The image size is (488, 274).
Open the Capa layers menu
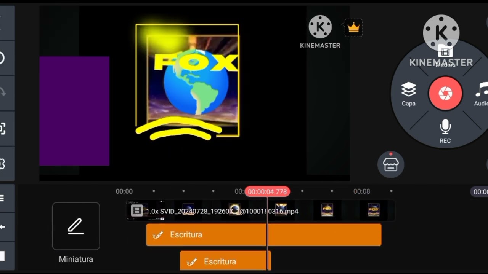click(x=408, y=94)
